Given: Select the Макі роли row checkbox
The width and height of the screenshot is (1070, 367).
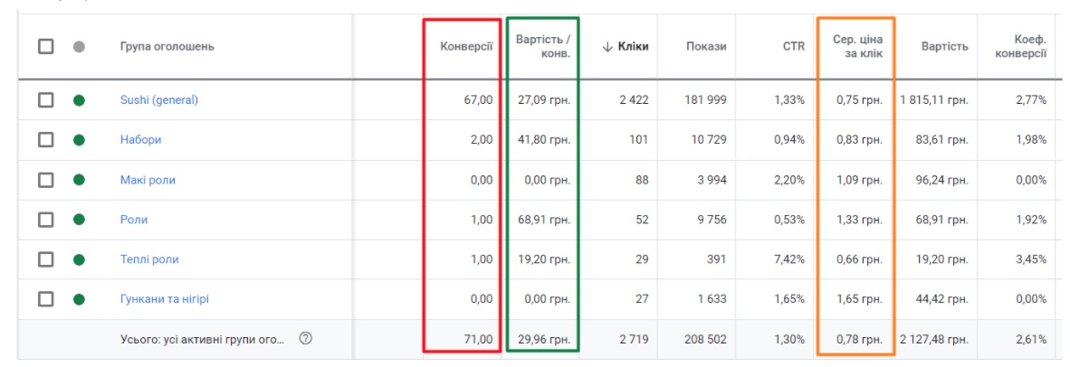Looking at the screenshot, I should 45,180.
